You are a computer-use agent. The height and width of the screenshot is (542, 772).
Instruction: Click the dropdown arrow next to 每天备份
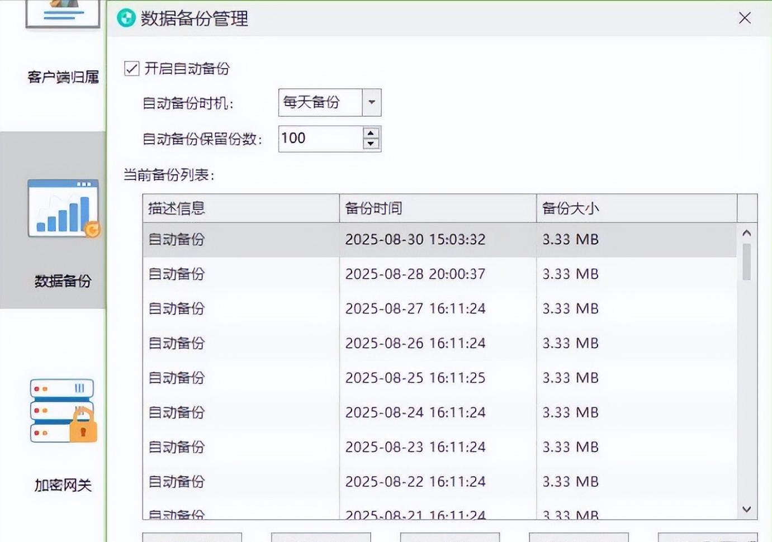(x=371, y=102)
